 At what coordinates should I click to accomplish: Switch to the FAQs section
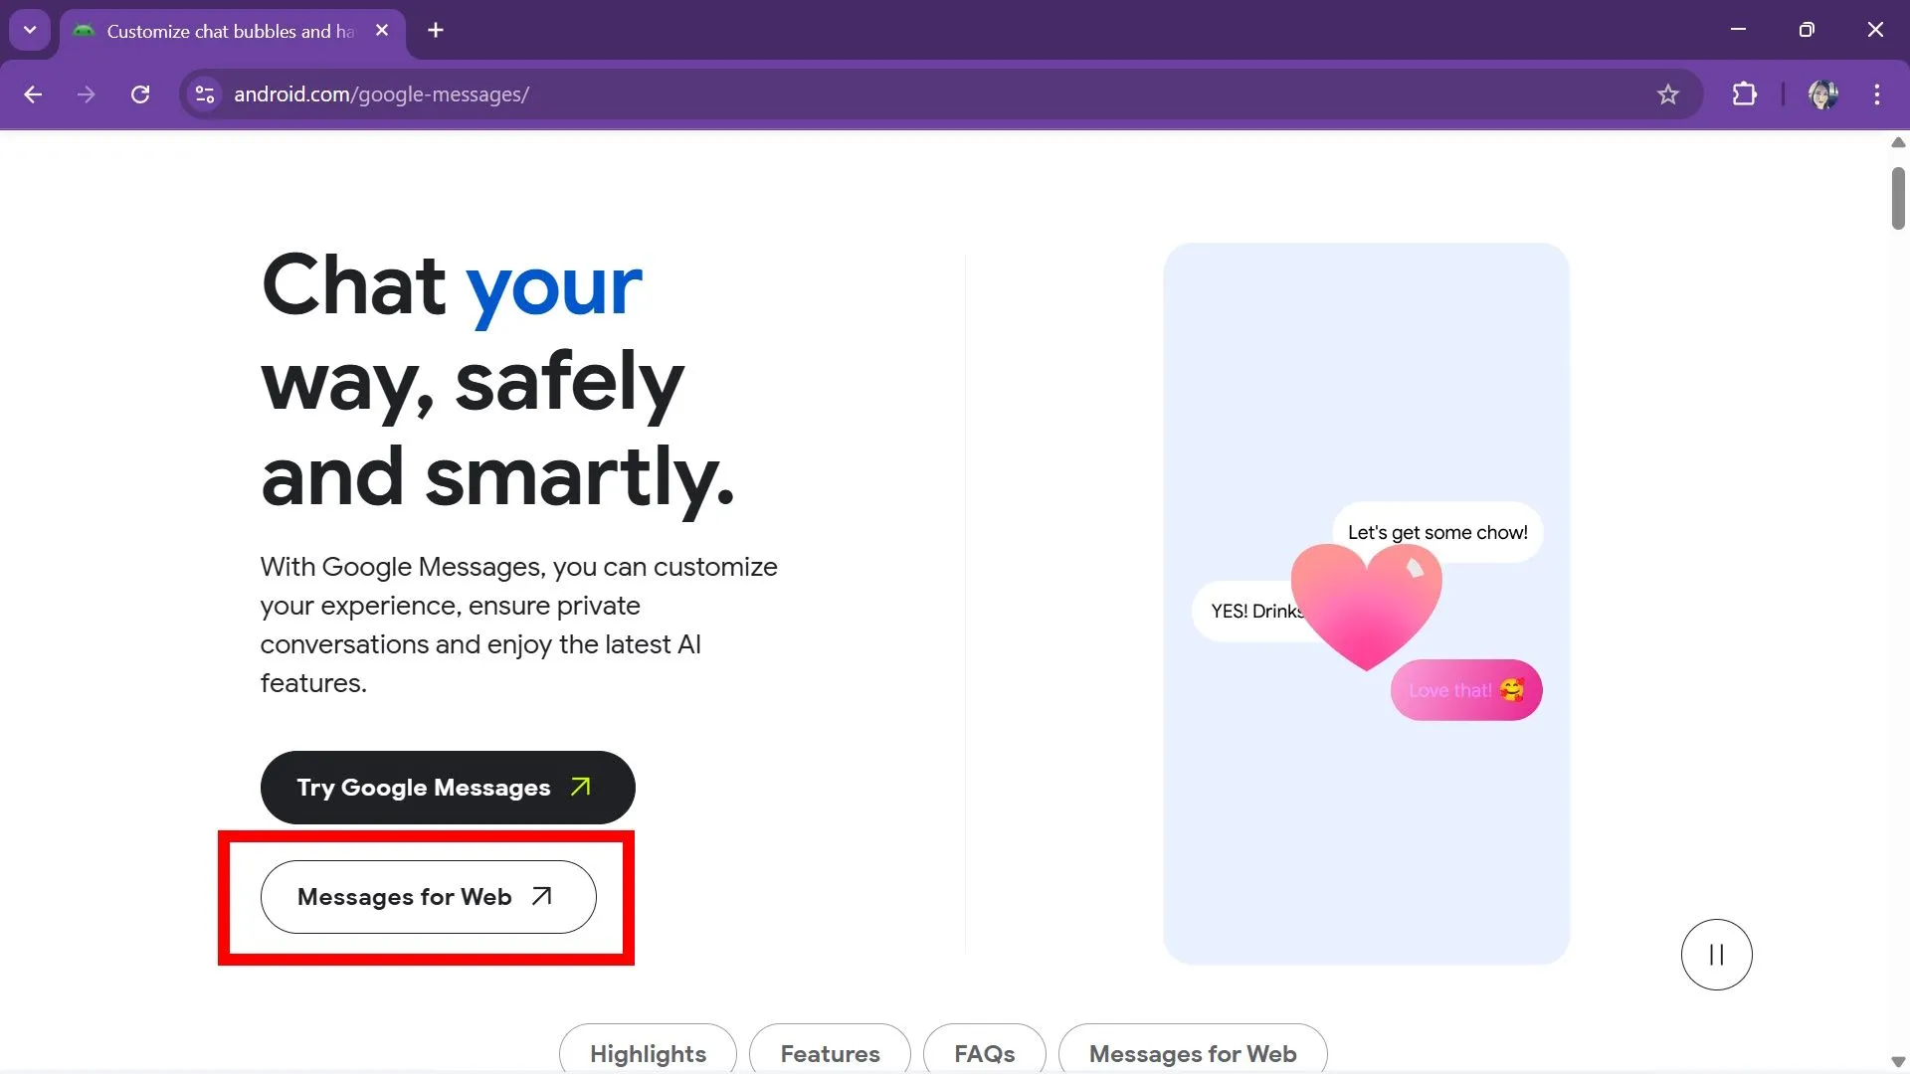click(984, 1053)
